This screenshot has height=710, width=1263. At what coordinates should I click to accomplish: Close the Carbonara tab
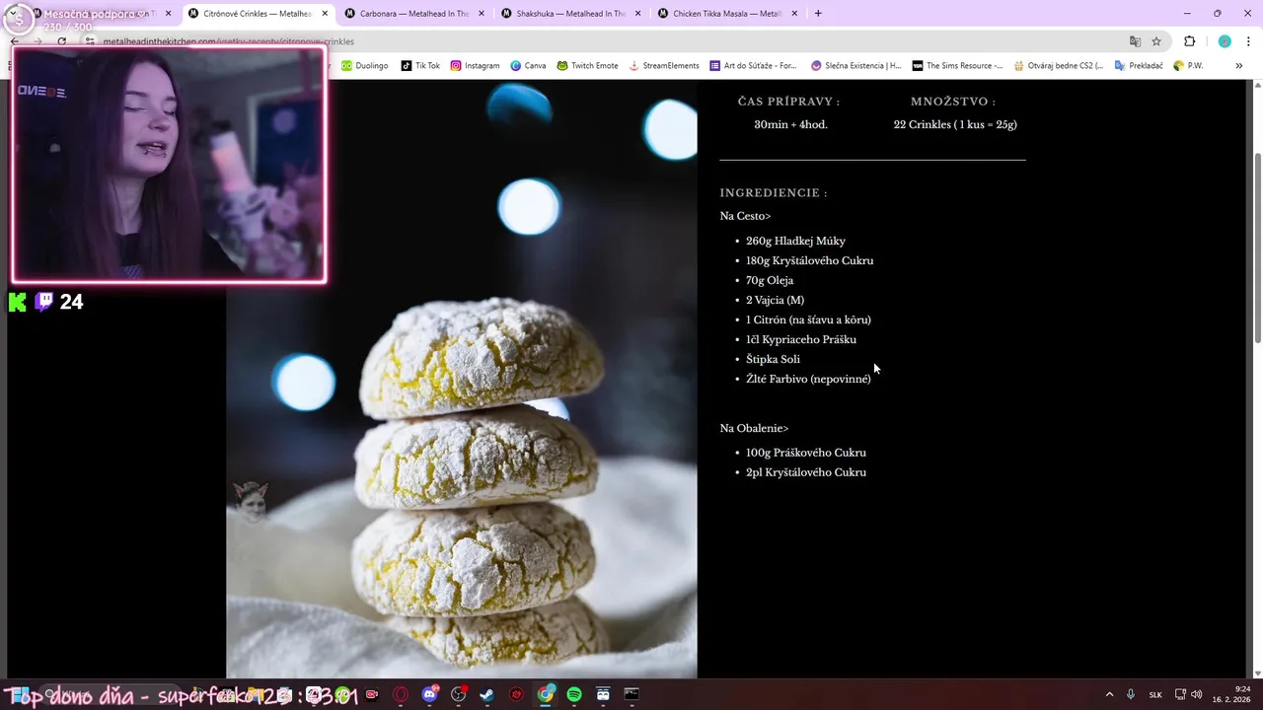point(482,13)
